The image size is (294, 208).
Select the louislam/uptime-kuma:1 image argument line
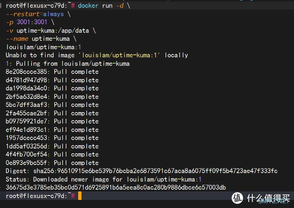[x=44, y=47]
